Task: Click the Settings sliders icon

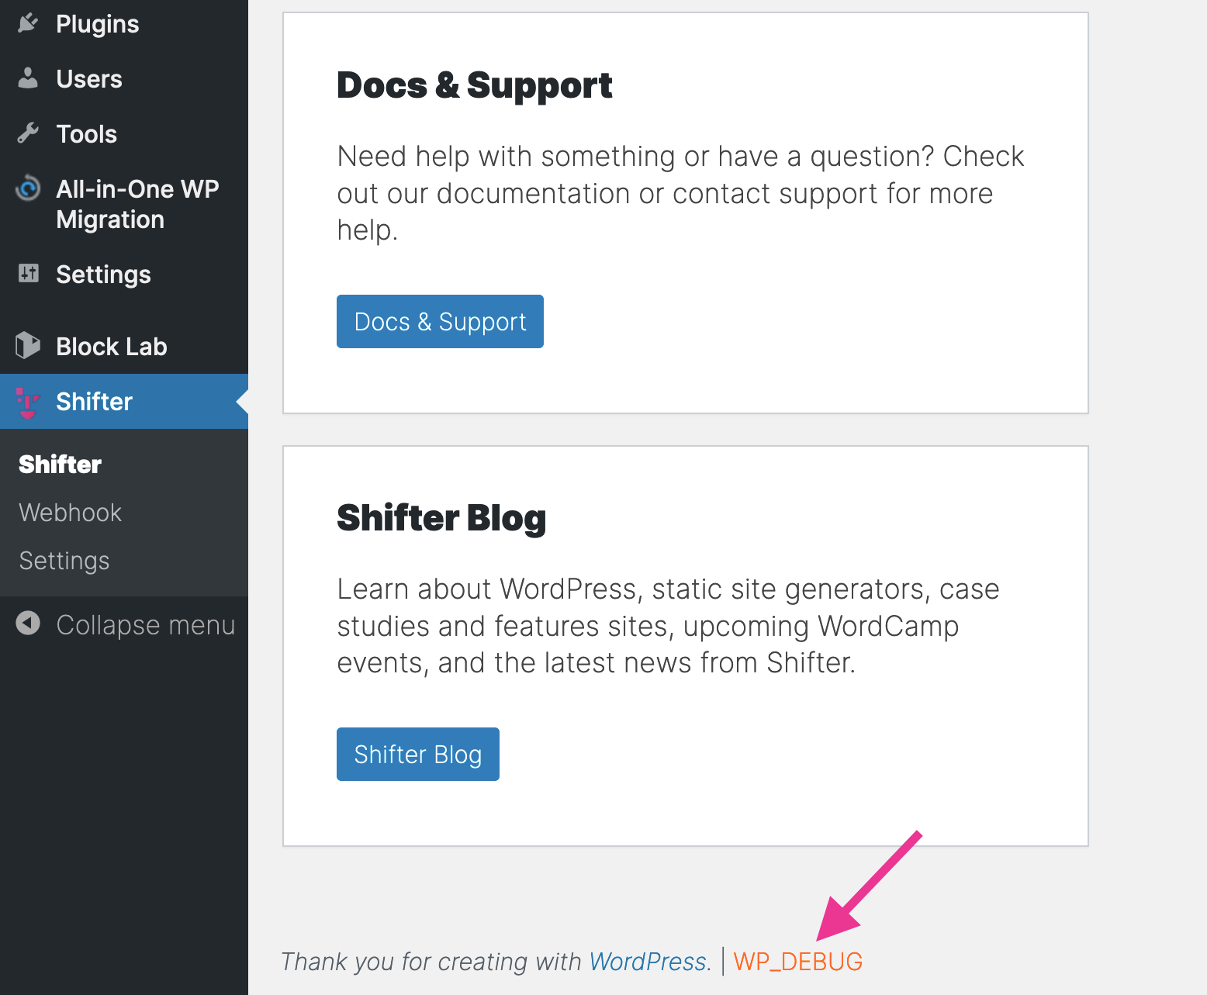Action: click(x=28, y=273)
